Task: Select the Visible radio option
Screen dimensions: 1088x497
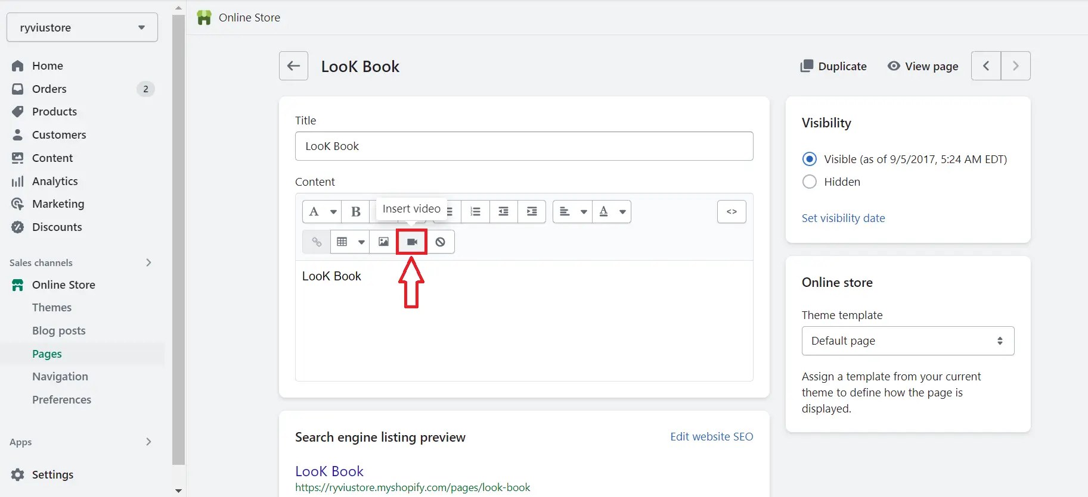Action: [810, 160]
